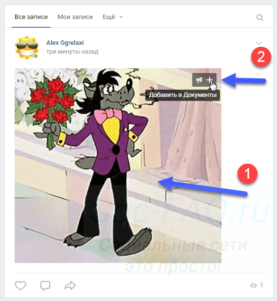Click the megaphone icon on the GIF
This screenshot has height=301, width=277.
tap(199, 80)
